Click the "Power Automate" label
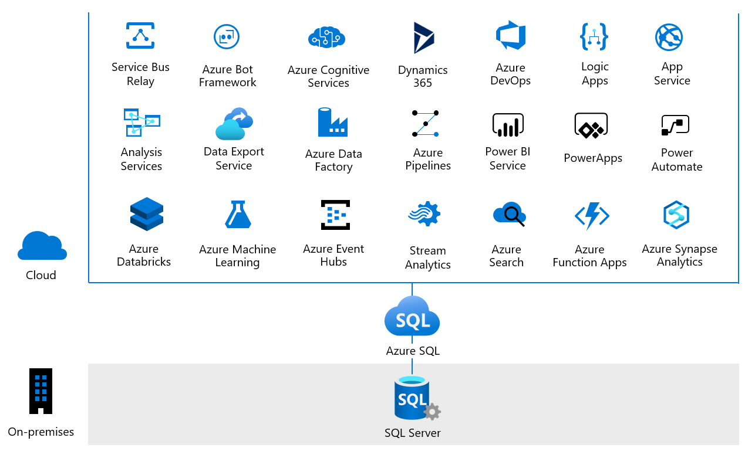 coord(677,160)
